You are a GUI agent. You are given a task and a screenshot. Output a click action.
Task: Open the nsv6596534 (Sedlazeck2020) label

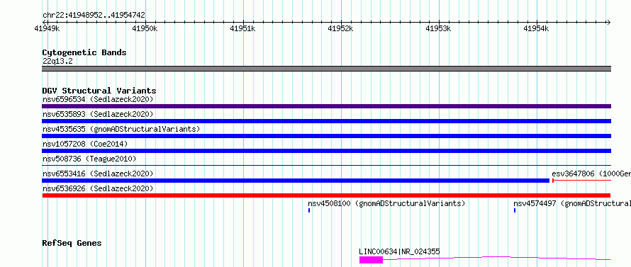[98, 99]
